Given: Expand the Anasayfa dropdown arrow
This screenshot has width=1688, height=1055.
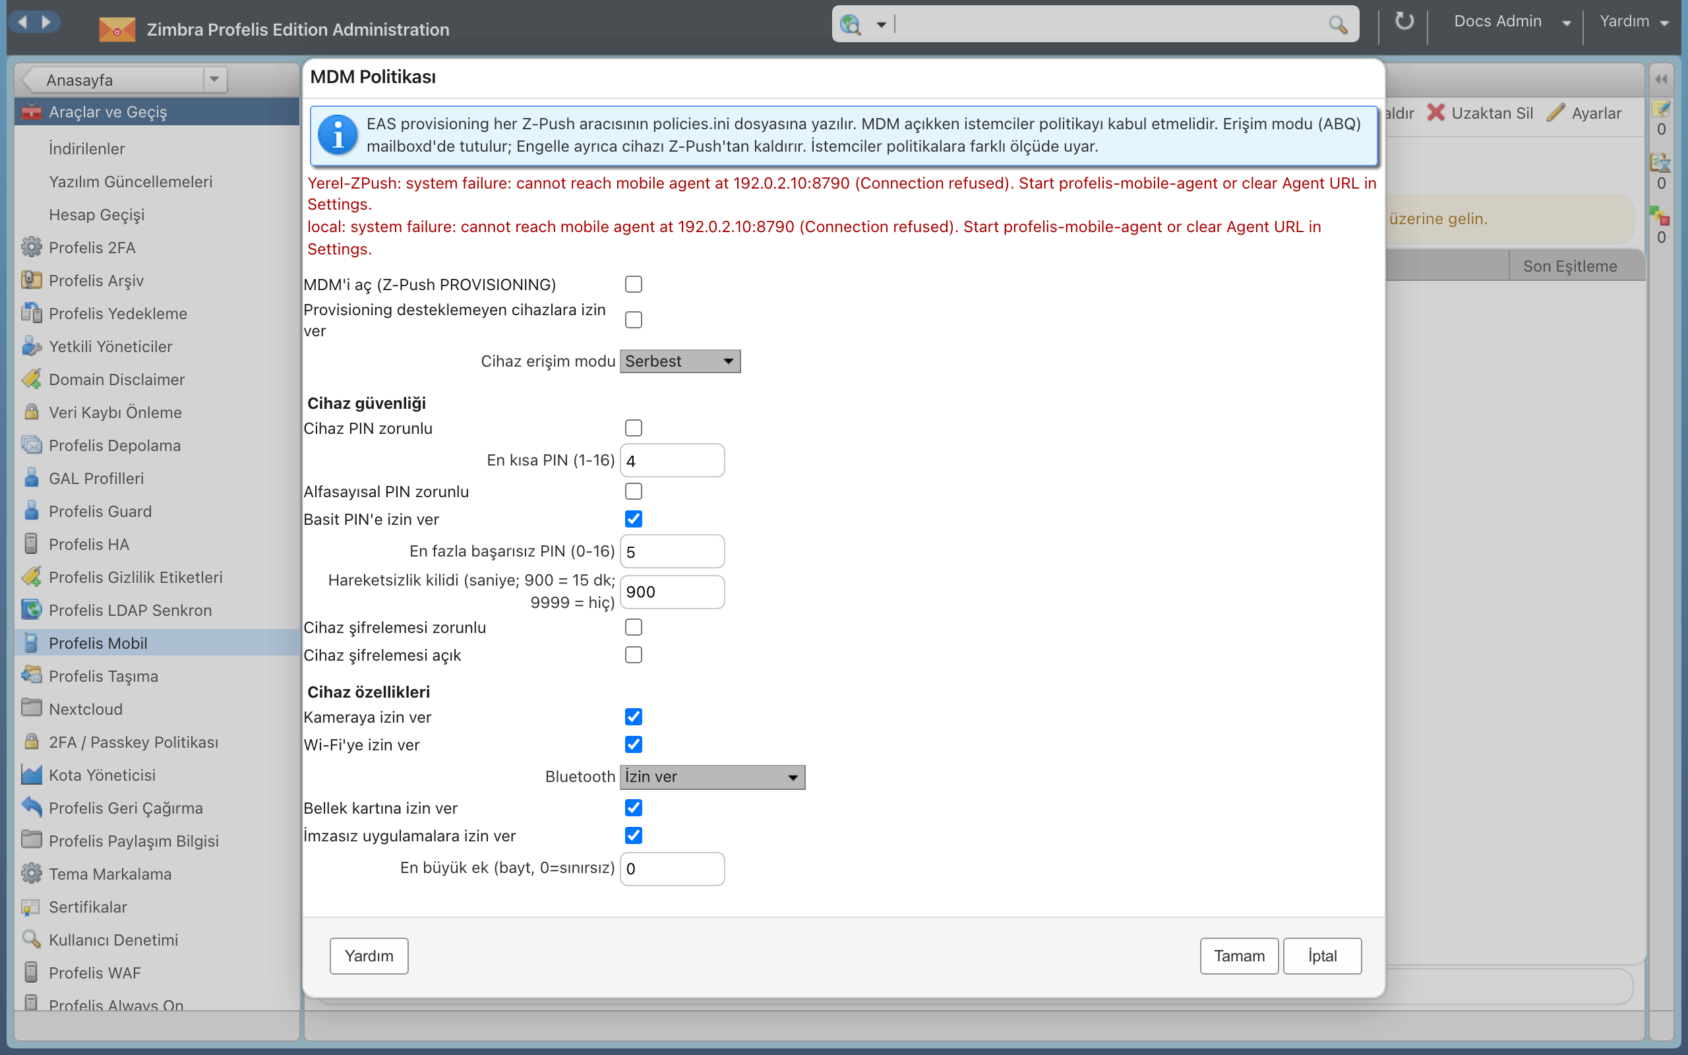Looking at the screenshot, I should [214, 79].
